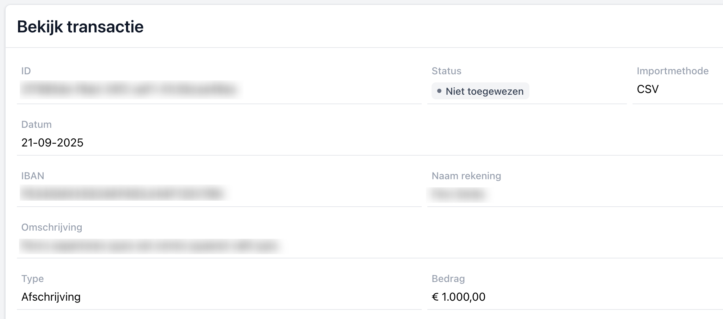Viewport: 723px width, 319px height.
Task: Select the date 21-09-2025
Action: pos(52,143)
